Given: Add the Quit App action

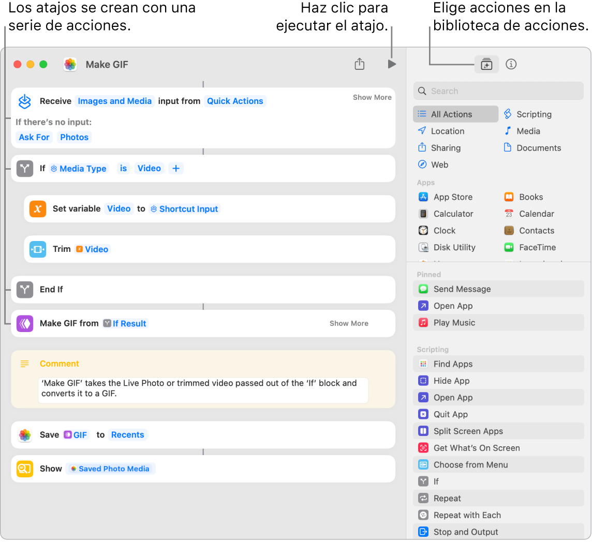Looking at the screenshot, I should (x=498, y=414).
